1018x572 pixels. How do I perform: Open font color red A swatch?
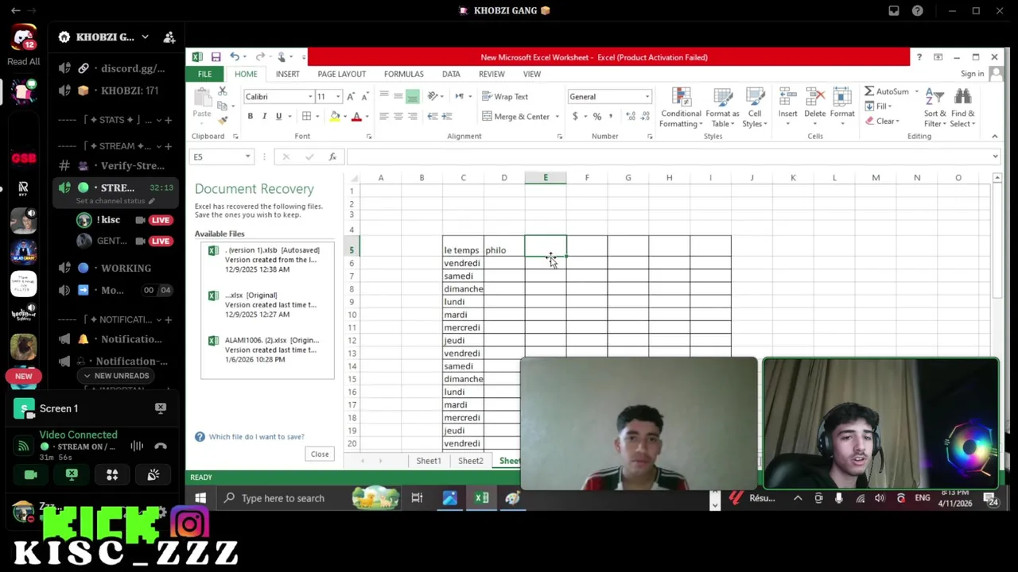[x=356, y=116]
